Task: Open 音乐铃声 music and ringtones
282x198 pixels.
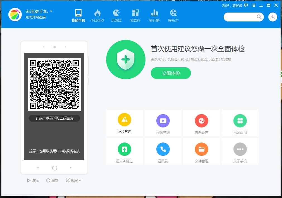Action: pos(201,123)
